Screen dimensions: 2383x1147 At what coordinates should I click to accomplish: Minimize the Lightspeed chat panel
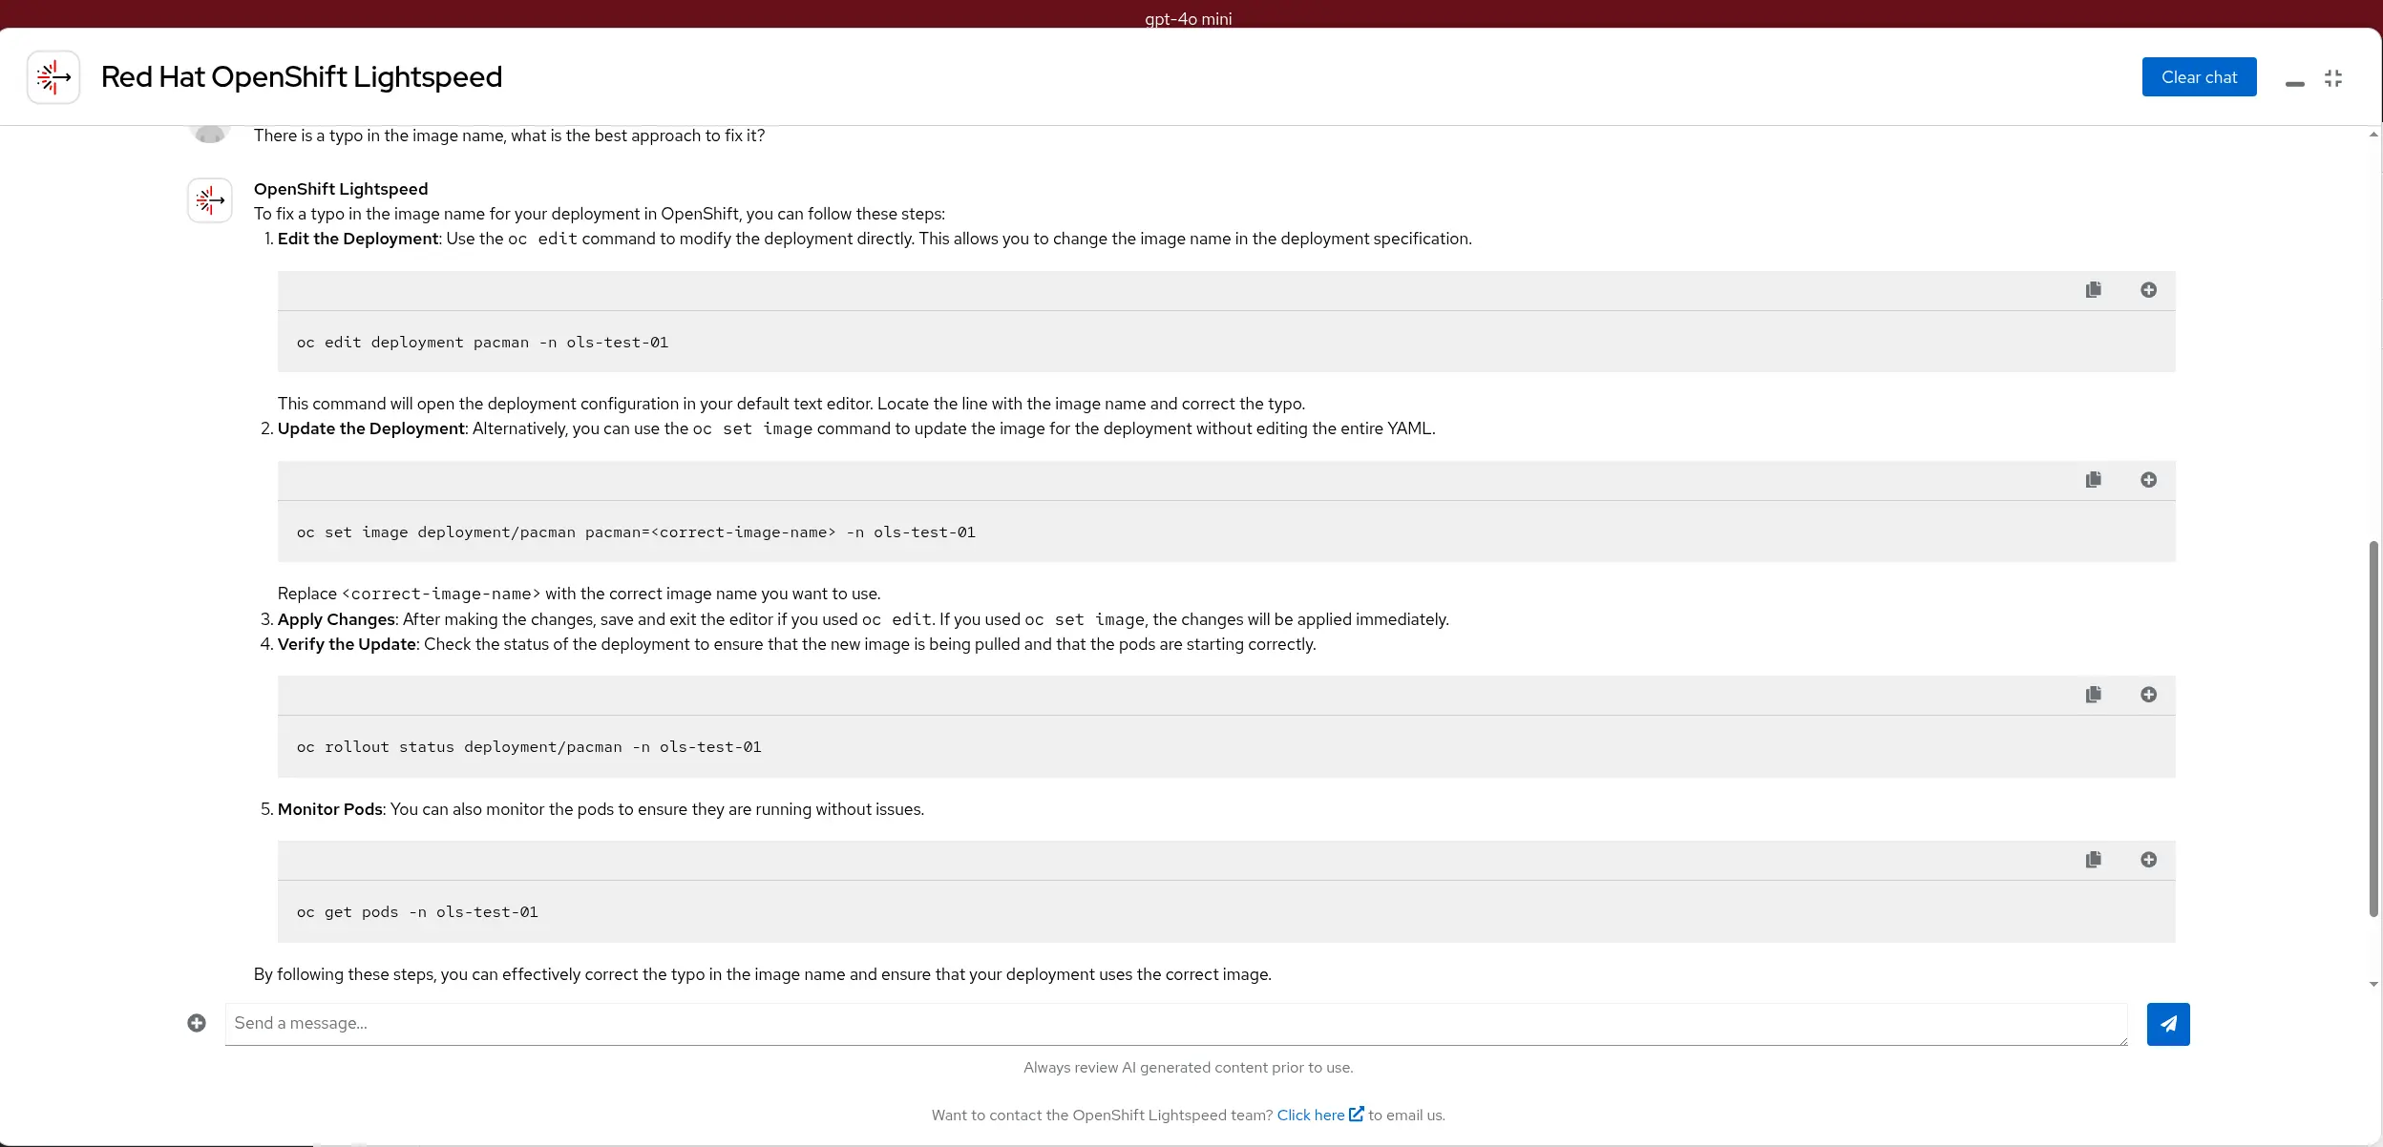coord(2295,84)
